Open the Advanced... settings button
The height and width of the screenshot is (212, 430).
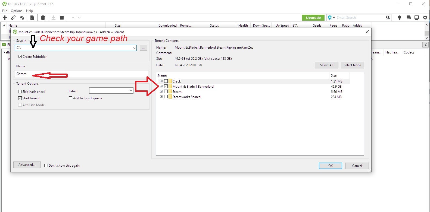pyautogui.click(x=27, y=165)
